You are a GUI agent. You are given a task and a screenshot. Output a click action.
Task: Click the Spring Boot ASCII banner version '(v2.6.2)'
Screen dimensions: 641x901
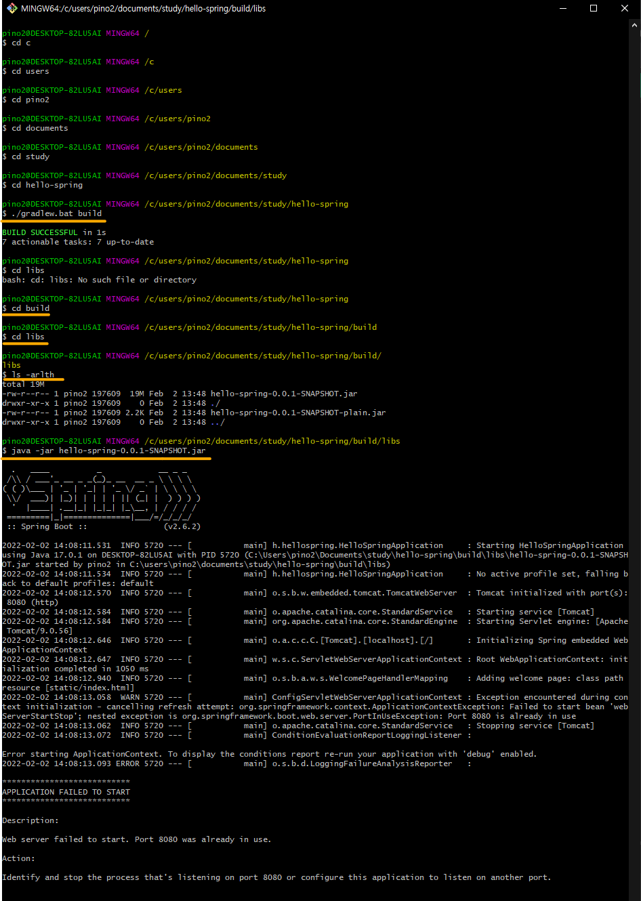tap(182, 526)
